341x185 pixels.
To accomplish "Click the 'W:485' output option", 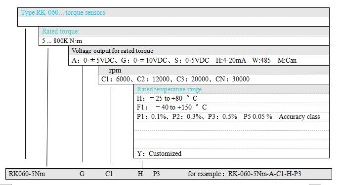I will [x=261, y=60].
